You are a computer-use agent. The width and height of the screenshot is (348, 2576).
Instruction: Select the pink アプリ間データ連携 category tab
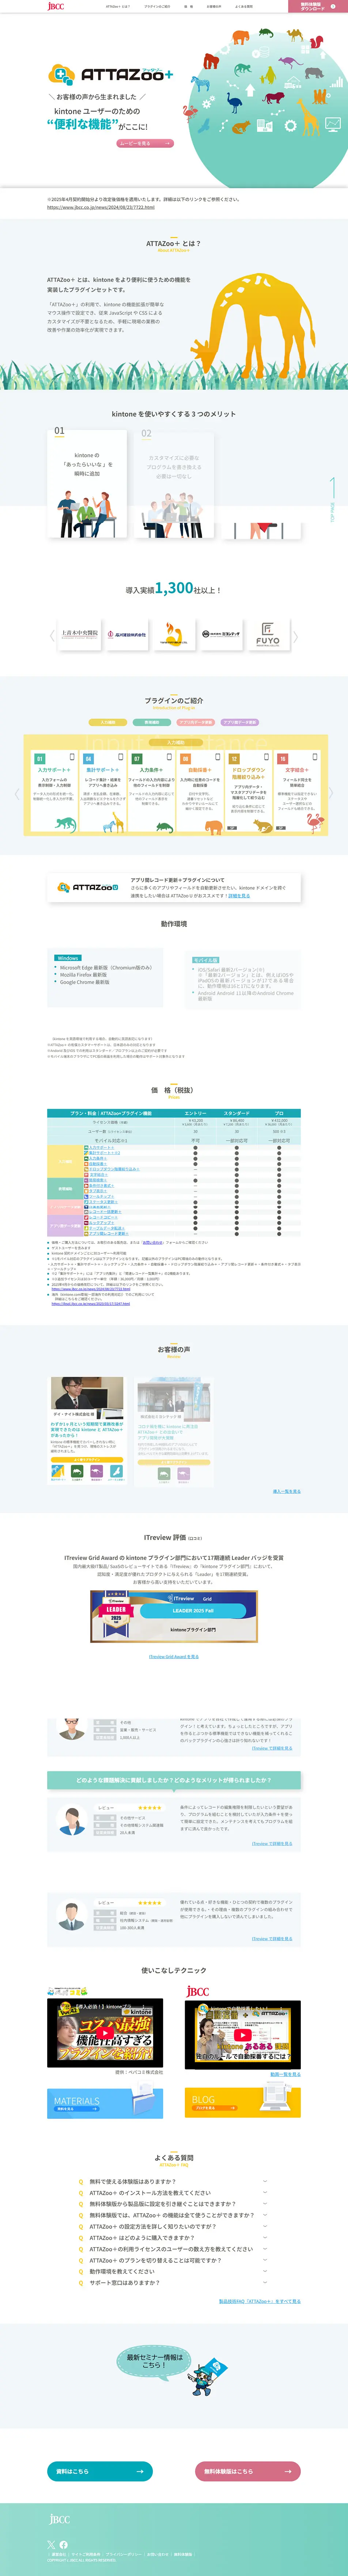(x=196, y=722)
